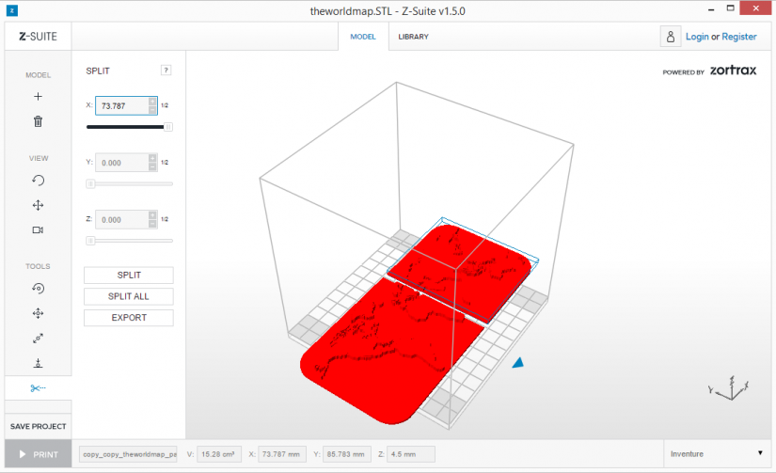Click the SPLIT ALL button
The width and height of the screenshot is (776, 473).
pyautogui.click(x=129, y=296)
